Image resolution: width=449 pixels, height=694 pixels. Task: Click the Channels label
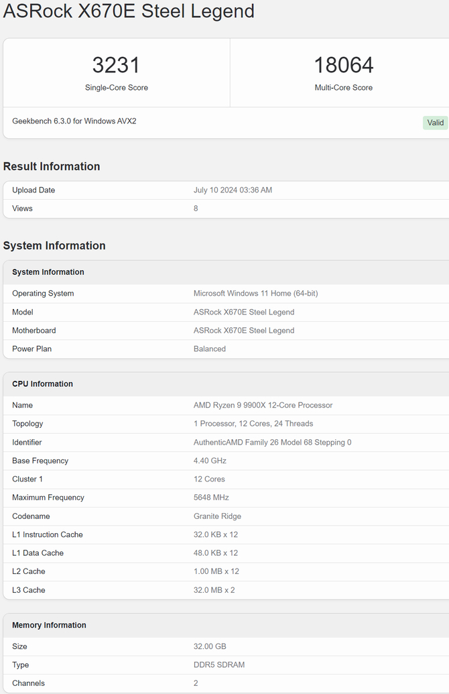click(28, 683)
